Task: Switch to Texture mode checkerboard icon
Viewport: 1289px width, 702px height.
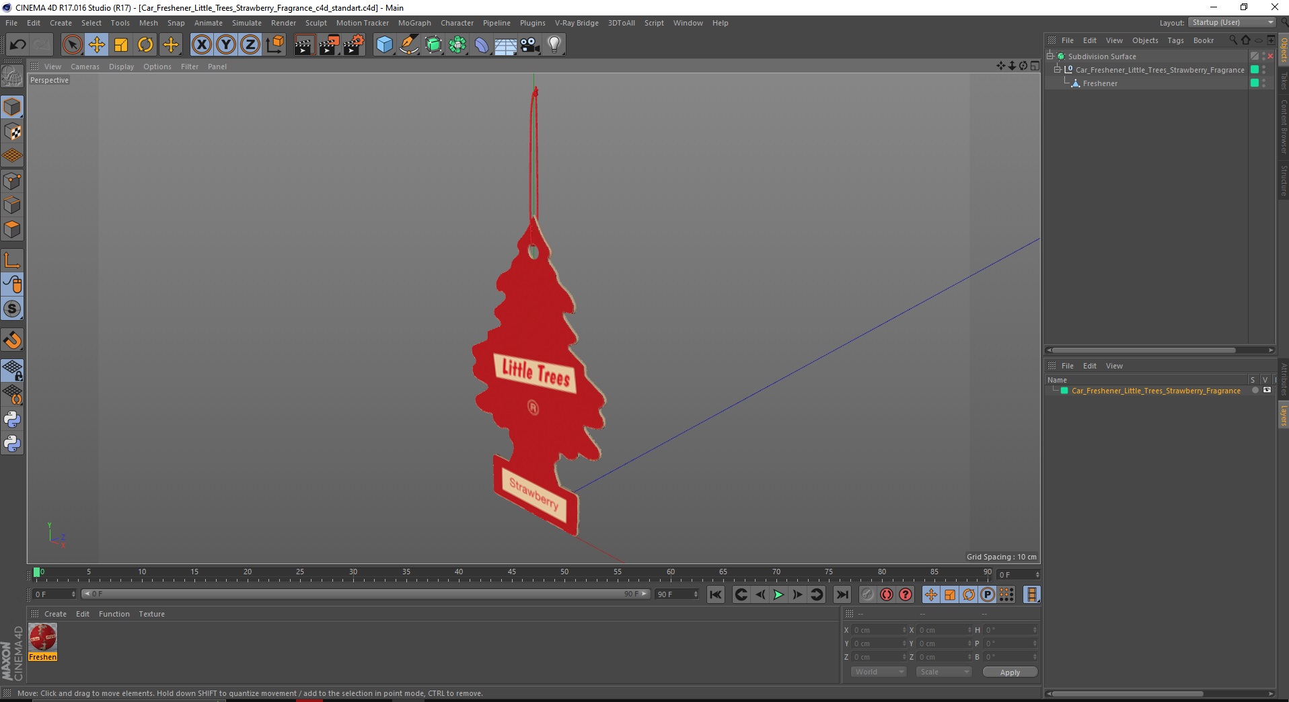Action: [12, 132]
